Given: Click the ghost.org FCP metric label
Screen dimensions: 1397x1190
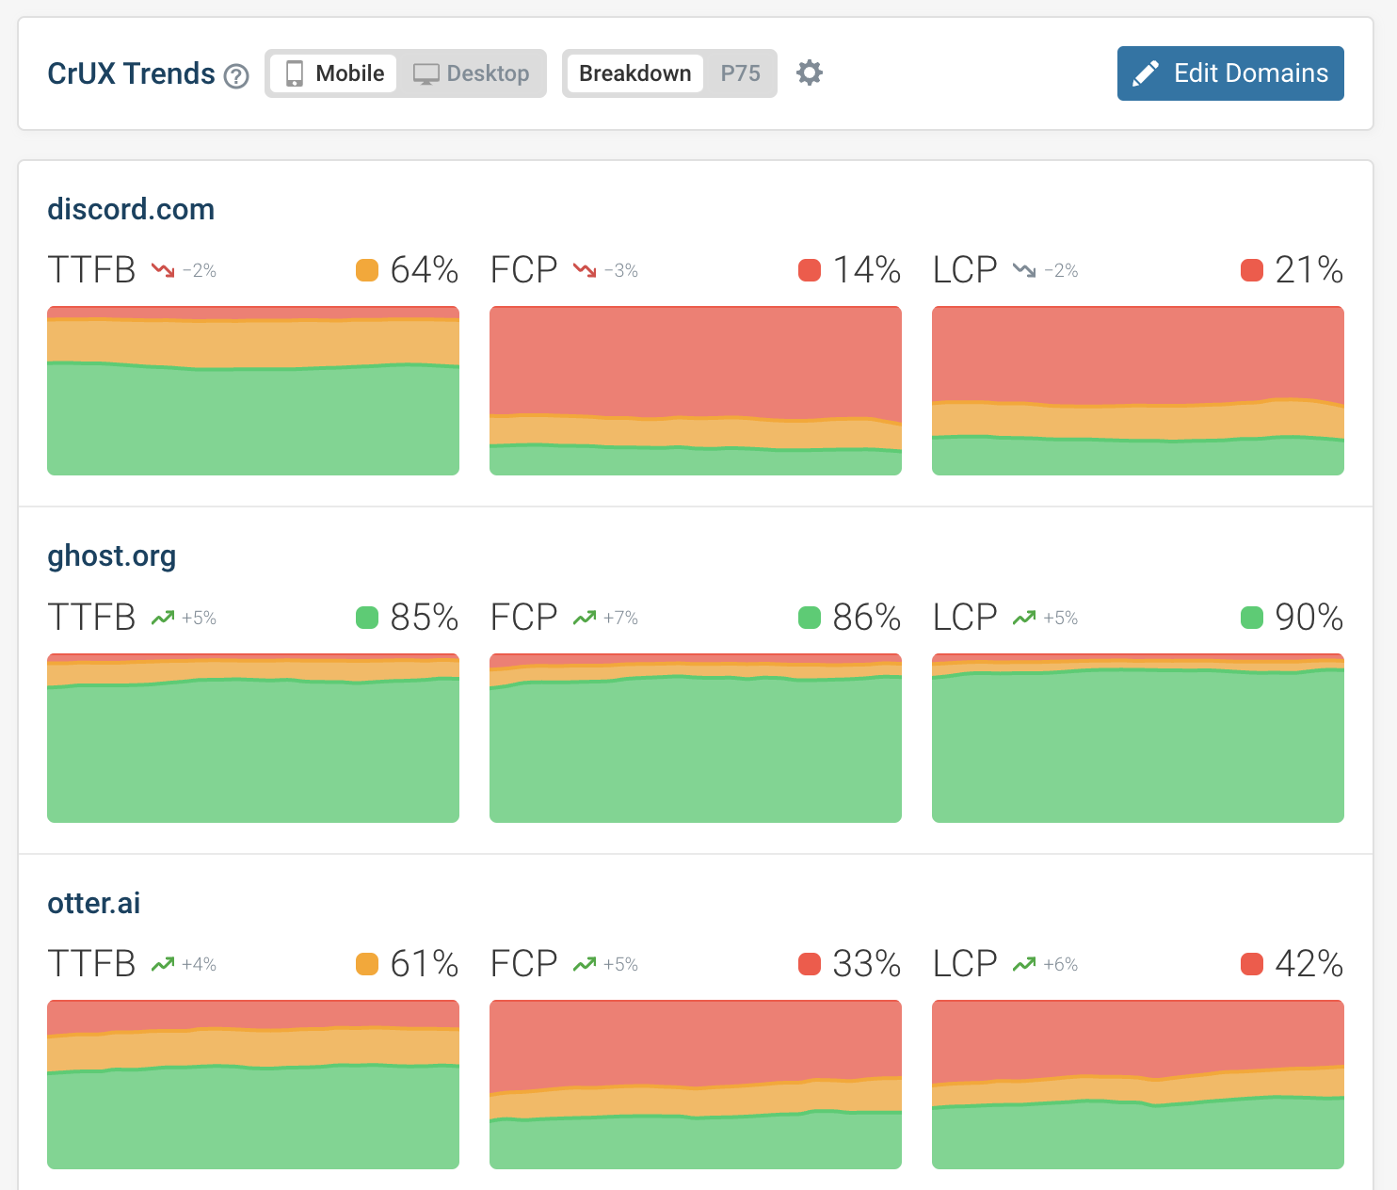Looking at the screenshot, I should pyautogui.click(x=524, y=618).
